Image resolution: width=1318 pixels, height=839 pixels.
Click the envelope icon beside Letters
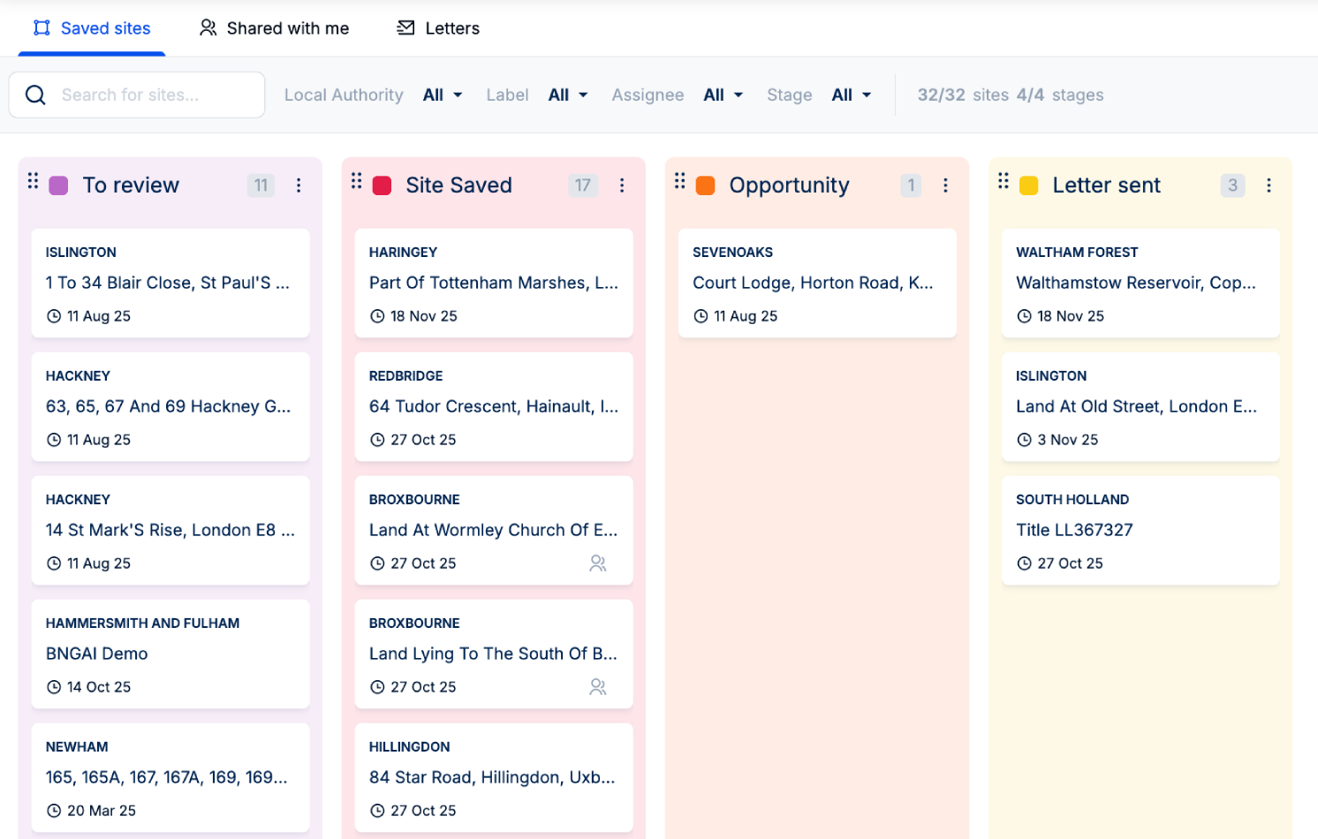pos(405,27)
